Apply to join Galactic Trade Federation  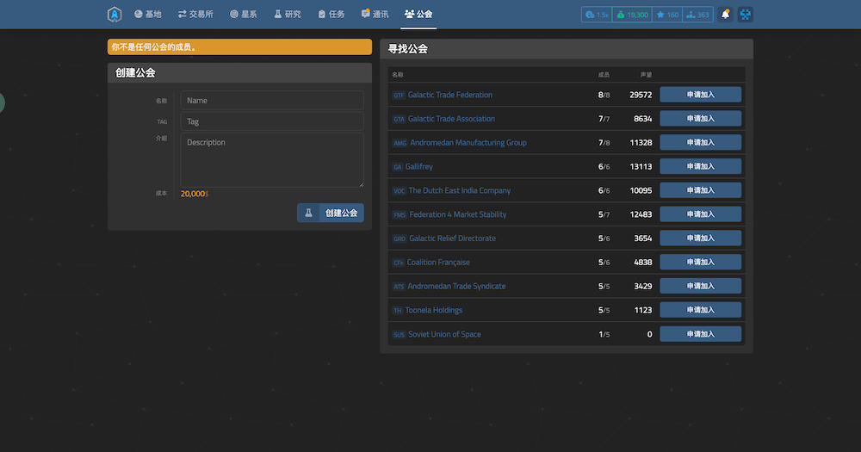(700, 95)
